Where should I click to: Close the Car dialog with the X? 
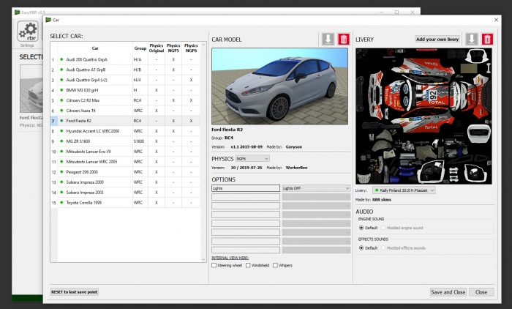coord(496,20)
